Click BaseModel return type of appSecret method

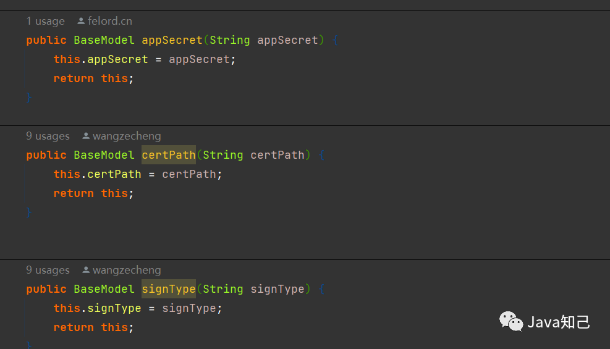104,40
